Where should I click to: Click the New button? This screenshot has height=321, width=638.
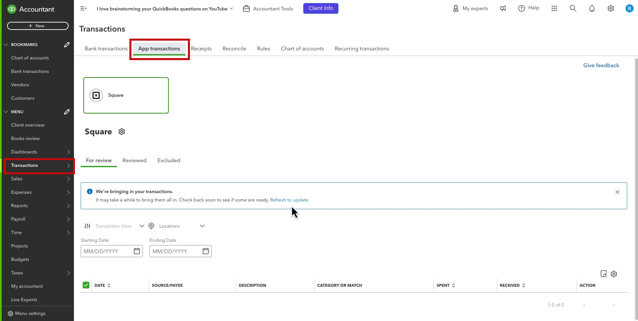click(x=38, y=26)
